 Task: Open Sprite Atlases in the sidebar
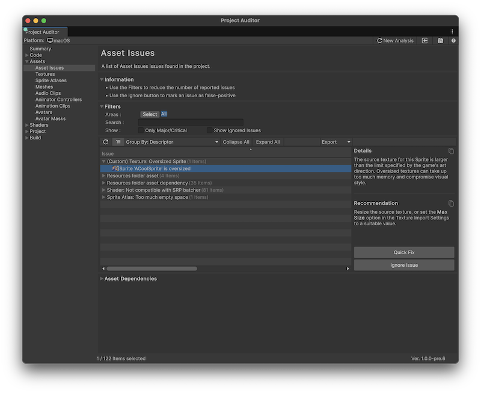(x=51, y=81)
